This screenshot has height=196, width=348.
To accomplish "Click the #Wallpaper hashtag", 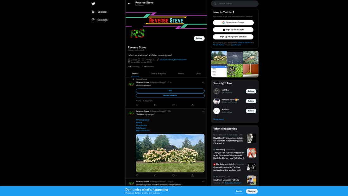I will (141, 128).
